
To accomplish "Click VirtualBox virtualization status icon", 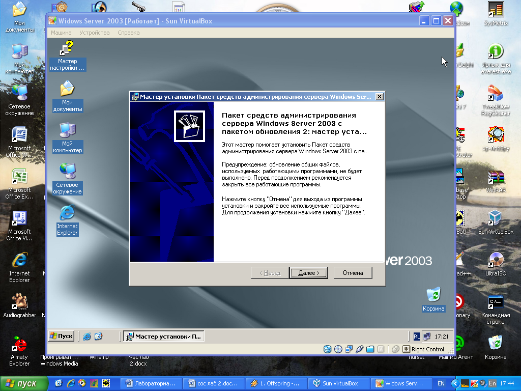I will click(x=381, y=349).
